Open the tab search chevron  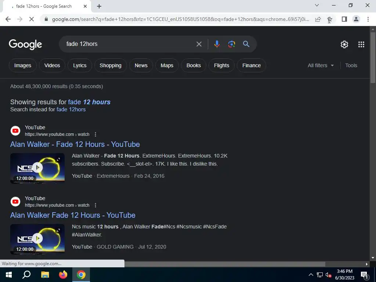317,5
